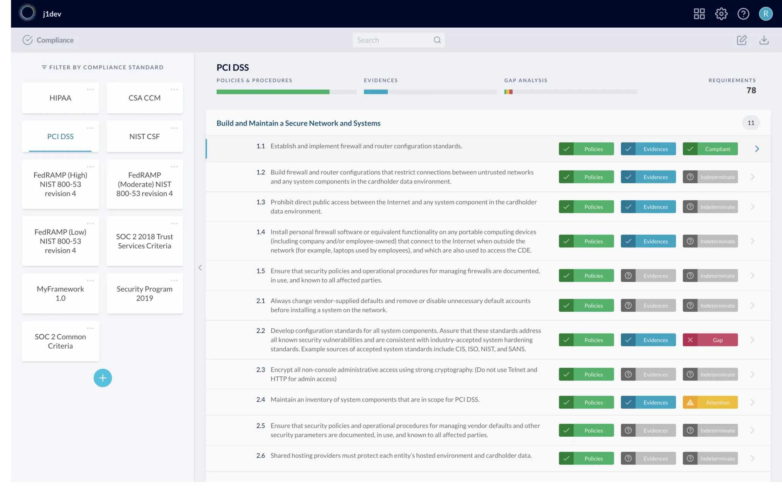
Task: Expand requirement 1.3 with the chevron
Action: click(752, 207)
